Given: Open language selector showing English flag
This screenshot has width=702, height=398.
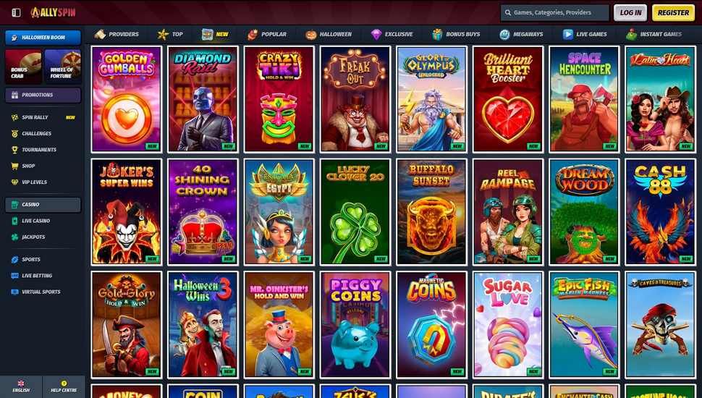Looking at the screenshot, I should [21, 387].
